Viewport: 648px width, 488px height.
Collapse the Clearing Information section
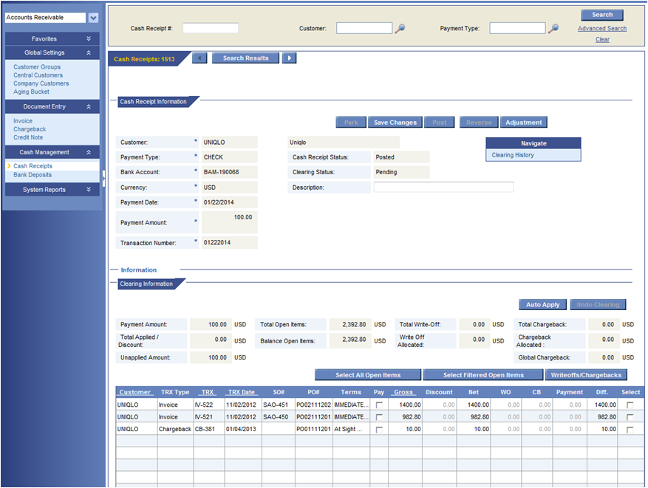point(146,284)
